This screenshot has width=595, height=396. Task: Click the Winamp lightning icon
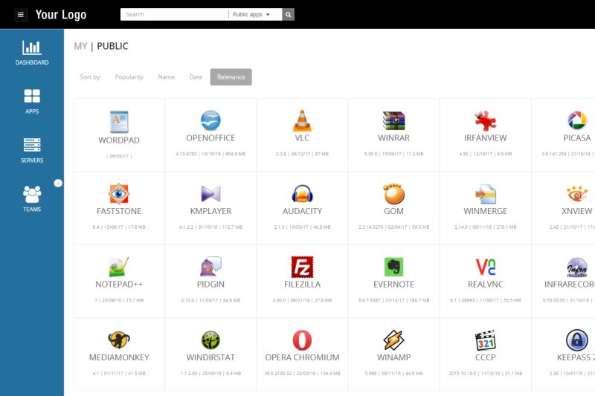[x=394, y=340]
